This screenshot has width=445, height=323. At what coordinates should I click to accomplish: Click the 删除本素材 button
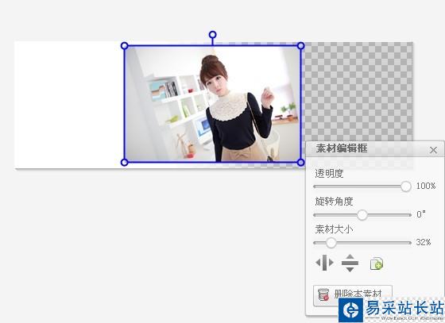pyautogui.click(x=353, y=295)
